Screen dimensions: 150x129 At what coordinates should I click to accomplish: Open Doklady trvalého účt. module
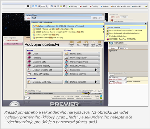(x=45, y=70)
